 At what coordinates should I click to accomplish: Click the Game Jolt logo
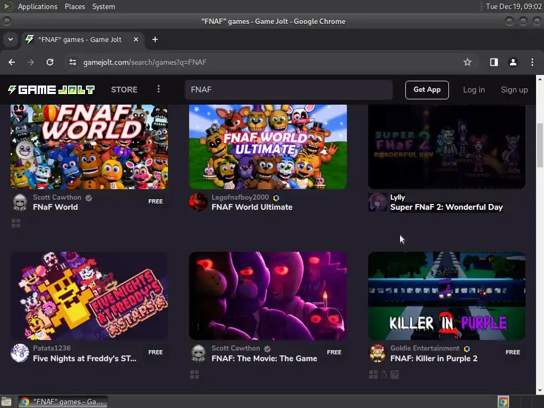click(x=51, y=90)
